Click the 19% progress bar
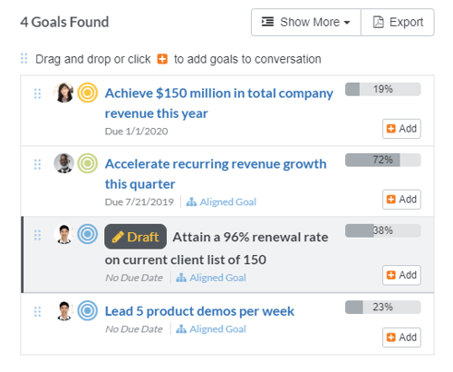 [383, 89]
